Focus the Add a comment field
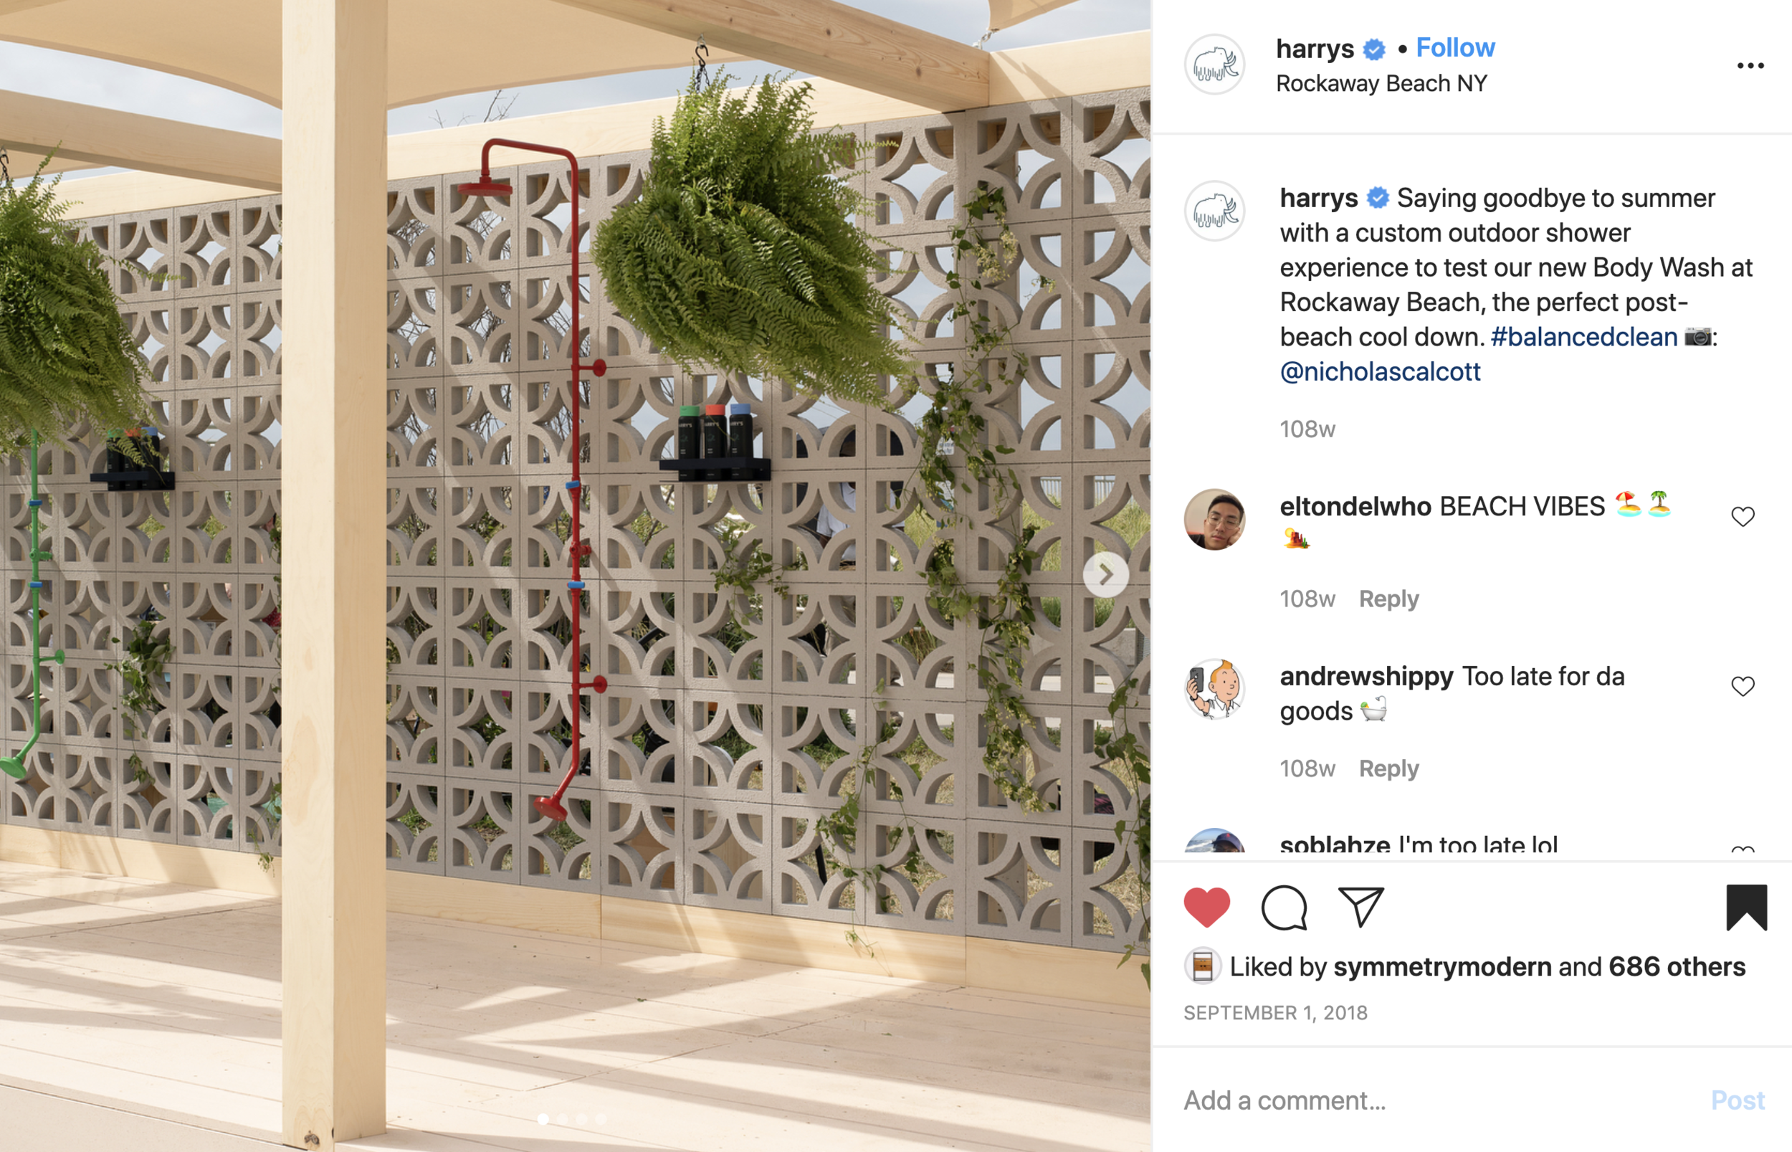This screenshot has height=1152, width=1792. click(x=1436, y=1100)
